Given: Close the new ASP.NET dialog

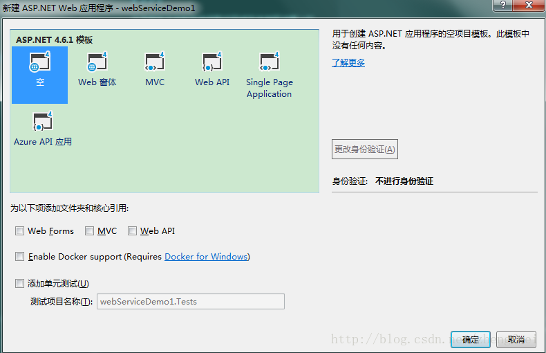Looking at the screenshot, I should [x=529, y=6].
